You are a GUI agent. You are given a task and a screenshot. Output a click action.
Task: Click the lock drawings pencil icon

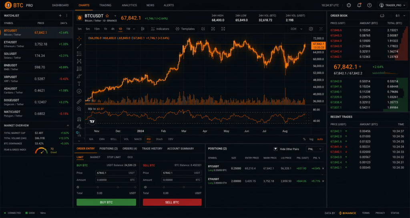(x=79, y=127)
